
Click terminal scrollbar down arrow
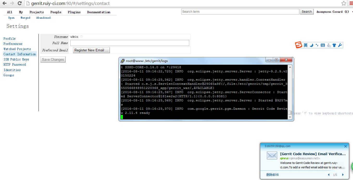coord(290,117)
